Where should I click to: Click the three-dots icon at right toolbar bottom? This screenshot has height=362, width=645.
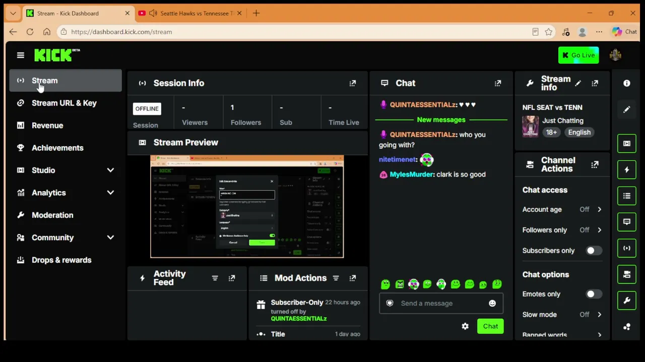click(x=627, y=327)
